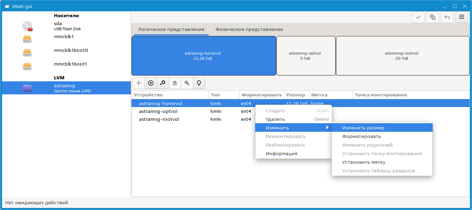This screenshot has height=210, width=472.
Task: Open Информация from the context menu
Action: point(281,153)
